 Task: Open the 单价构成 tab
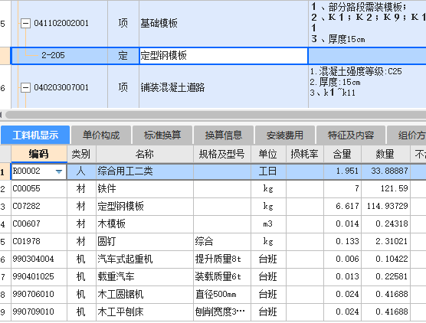click(x=101, y=135)
